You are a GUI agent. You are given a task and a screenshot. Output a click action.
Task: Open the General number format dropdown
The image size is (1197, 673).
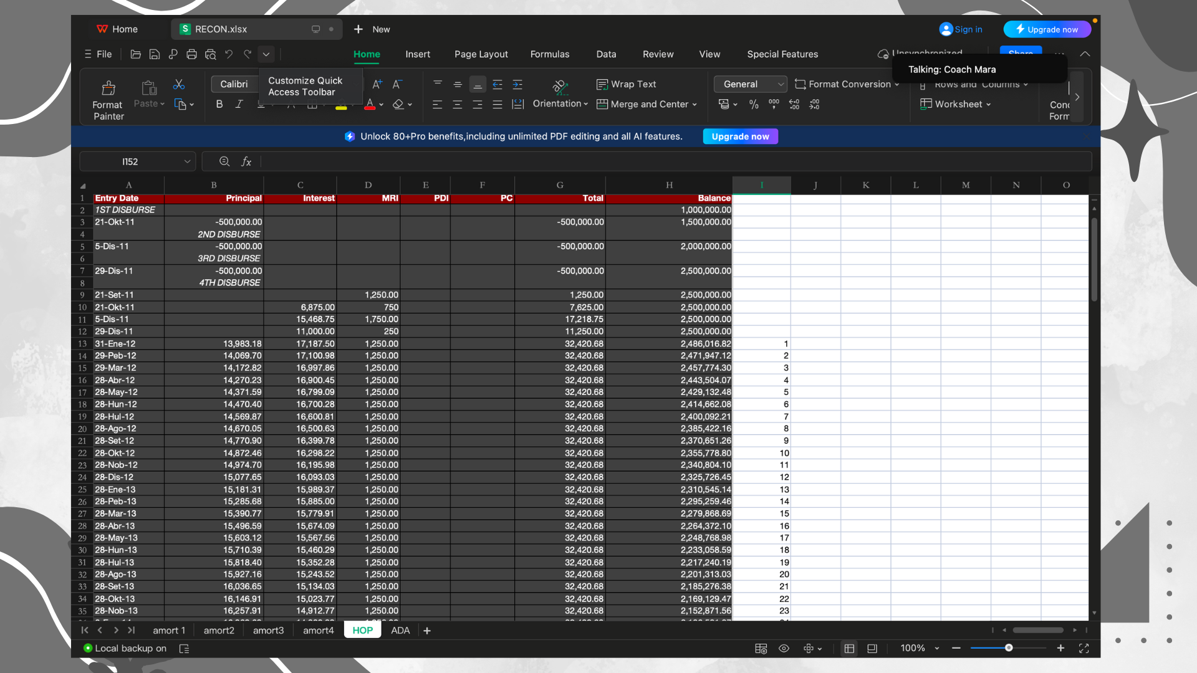tap(781, 84)
